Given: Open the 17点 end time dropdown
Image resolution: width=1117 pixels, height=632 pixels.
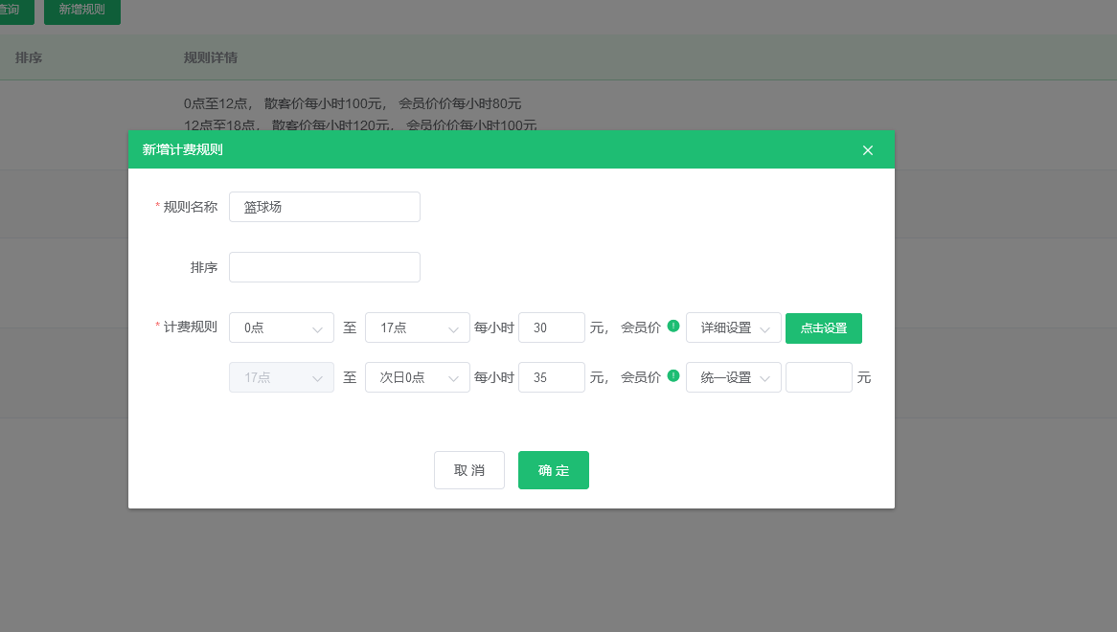Looking at the screenshot, I should point(418,327).
